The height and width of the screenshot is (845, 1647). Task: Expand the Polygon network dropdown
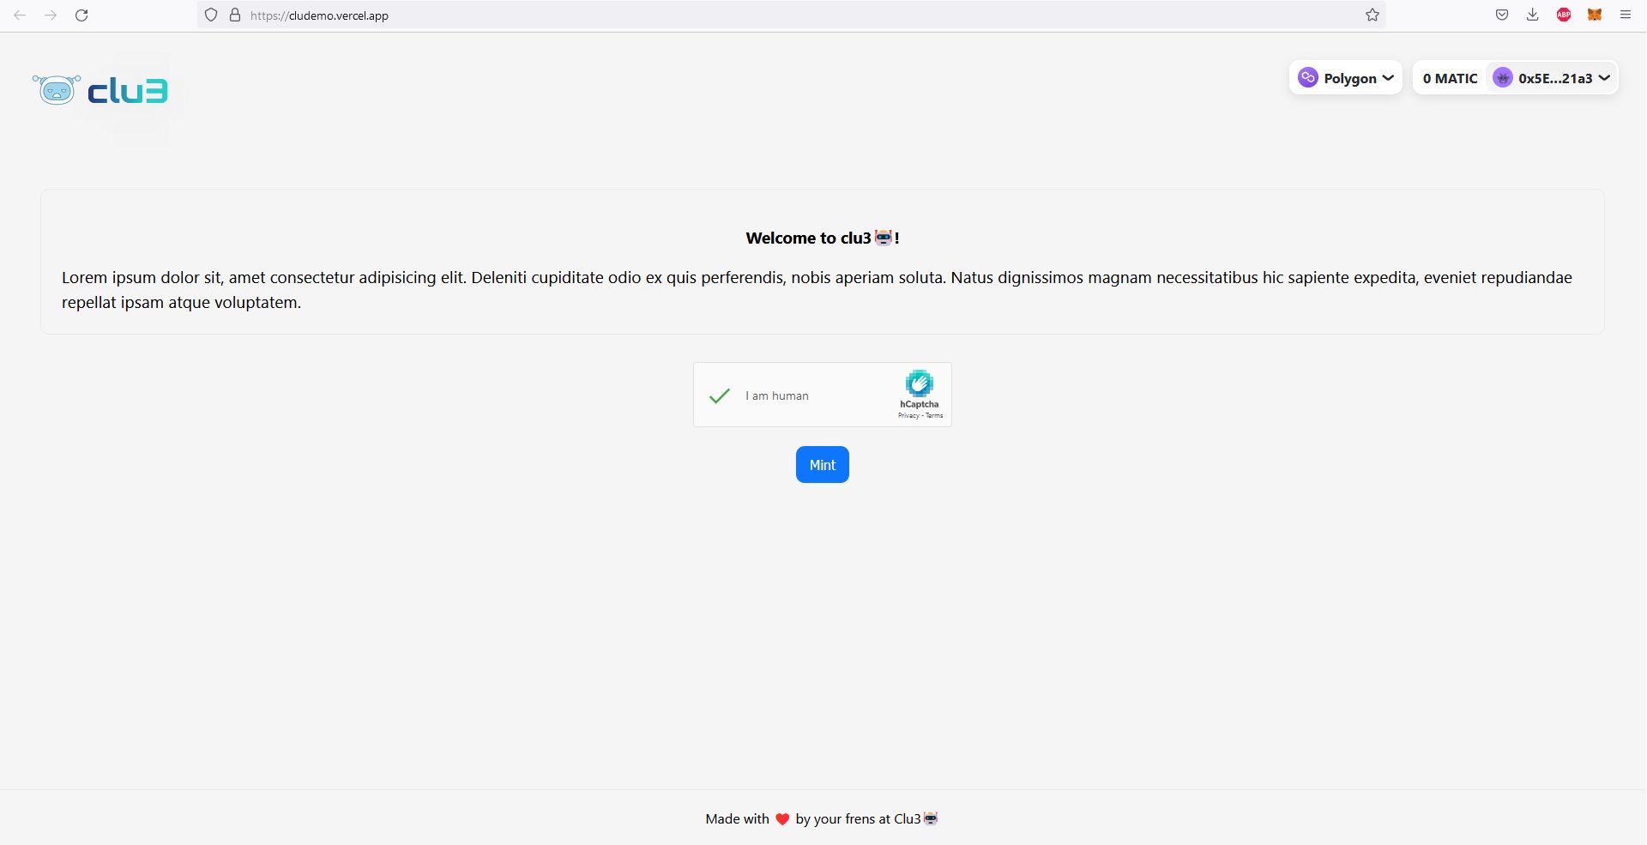tap(1346, 78)
